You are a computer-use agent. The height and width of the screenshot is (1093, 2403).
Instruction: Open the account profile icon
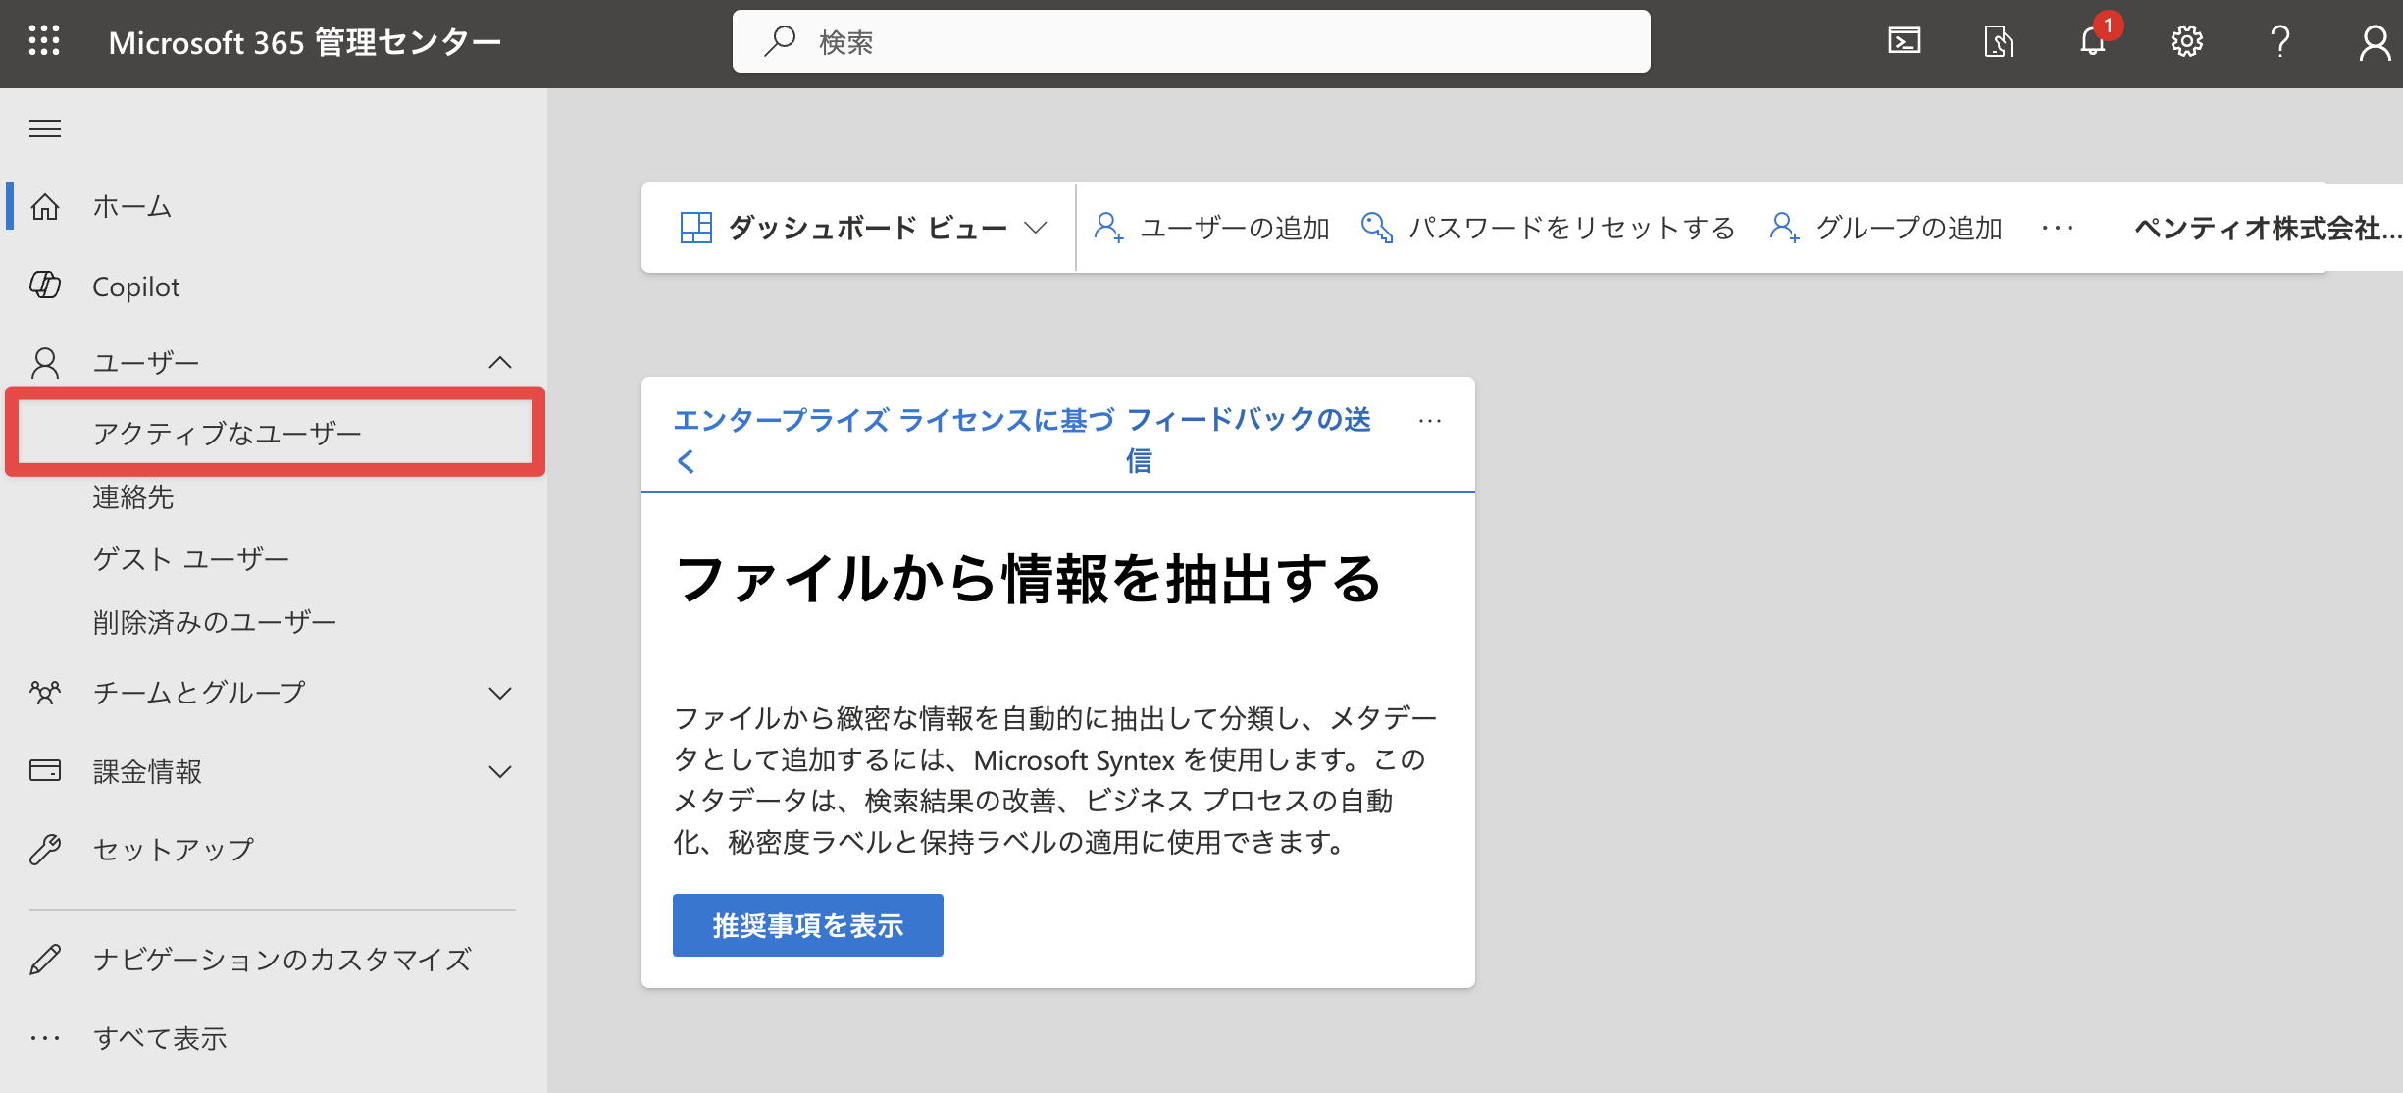coord(2375,43)
